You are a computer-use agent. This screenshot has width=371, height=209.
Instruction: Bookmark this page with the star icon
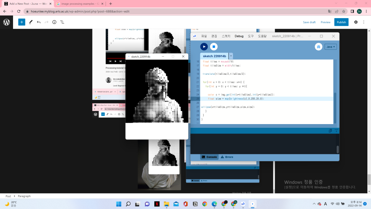pos(344,11)
